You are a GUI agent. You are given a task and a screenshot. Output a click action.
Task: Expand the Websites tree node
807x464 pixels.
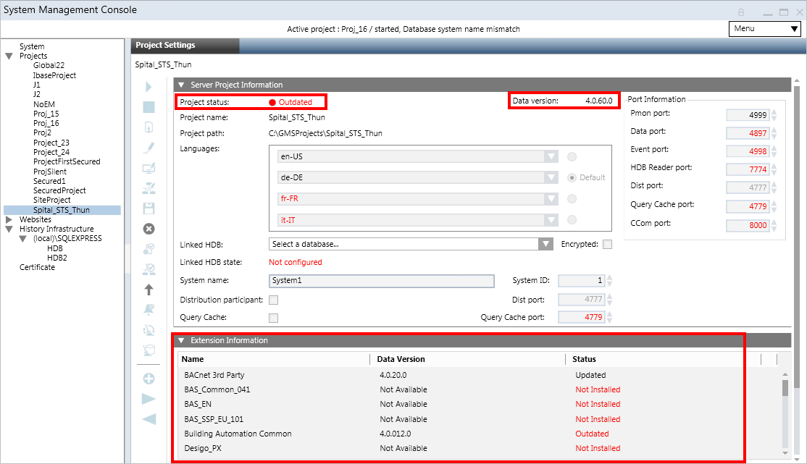coord(9,219)
